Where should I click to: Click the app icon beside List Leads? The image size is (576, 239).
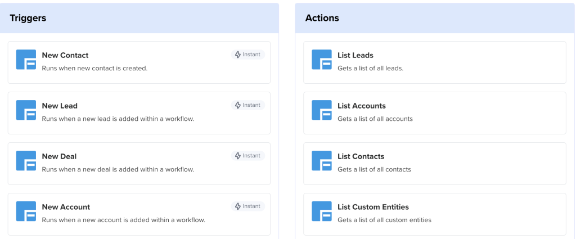coord(322,60)
